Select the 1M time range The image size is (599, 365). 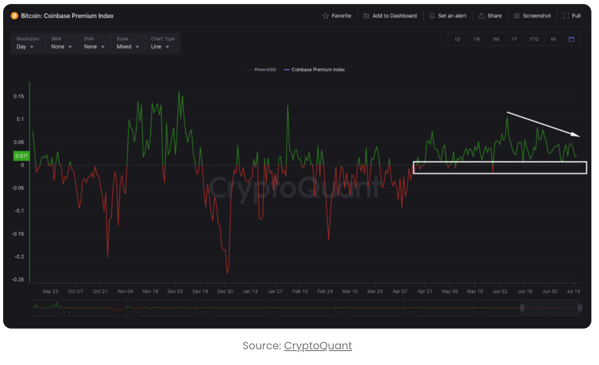tap(496, 39)
